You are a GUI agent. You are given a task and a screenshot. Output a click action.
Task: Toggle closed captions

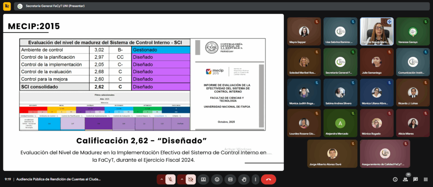click(230, 179)
